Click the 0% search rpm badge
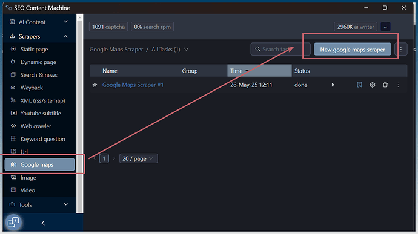 click(152, 27)
